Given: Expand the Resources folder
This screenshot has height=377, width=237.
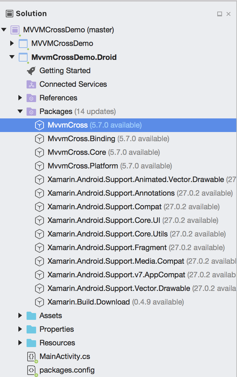Looking at the screenshot, I should coord(20,343).
